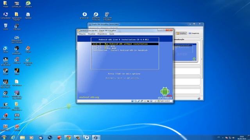Open Windows Explorer folder from taskbar
Screen dimensions: 250x140
tap(22, 137)
